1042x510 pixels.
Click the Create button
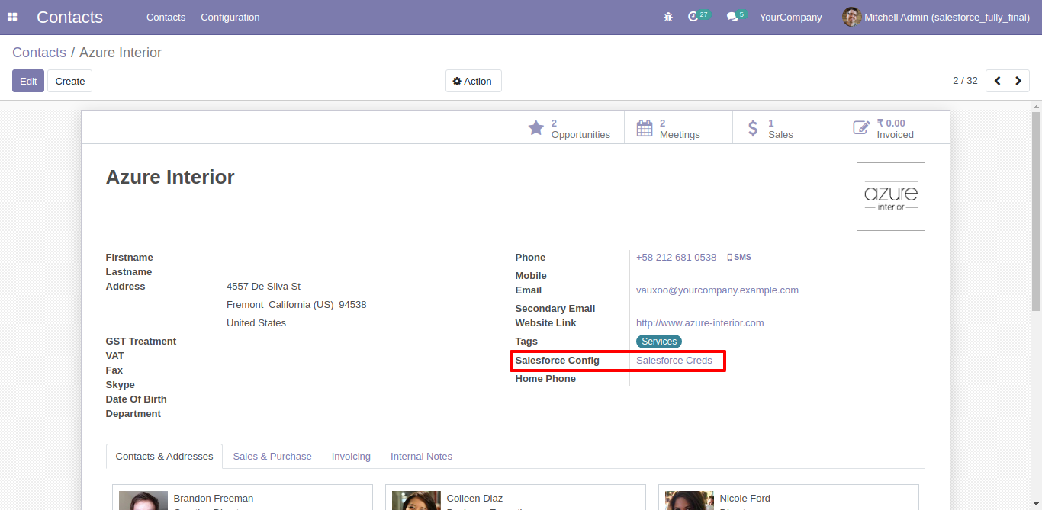tap(70, 81)
